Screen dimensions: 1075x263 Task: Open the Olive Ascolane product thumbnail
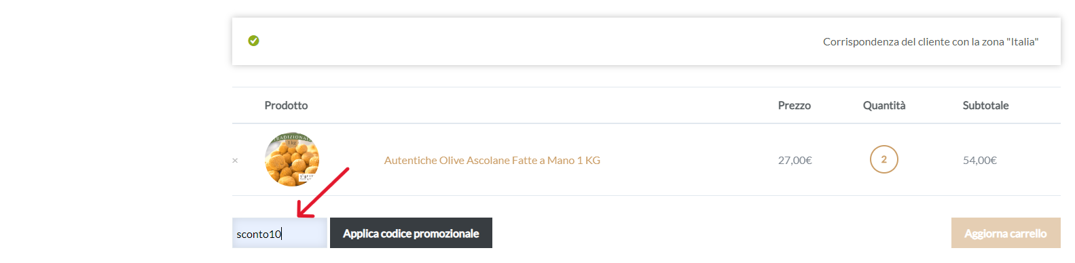[x=292, y=159]
